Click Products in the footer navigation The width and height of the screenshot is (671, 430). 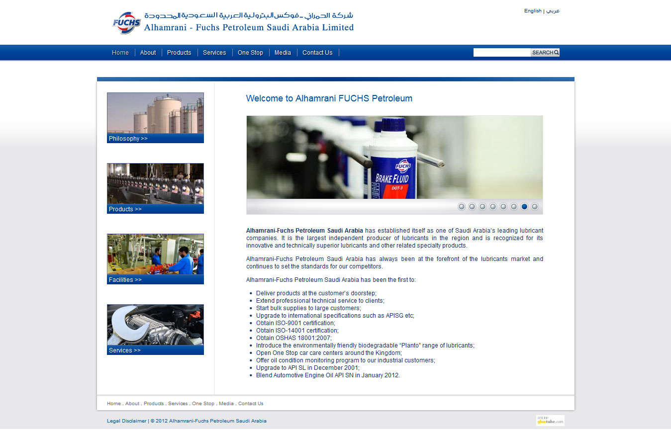[154, 404]
